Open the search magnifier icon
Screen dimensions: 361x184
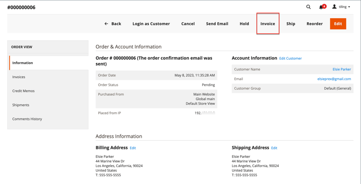(x=308, y=7)
